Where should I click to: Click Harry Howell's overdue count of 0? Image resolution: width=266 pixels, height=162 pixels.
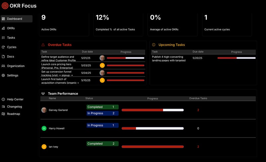pyautogui.click(x=198, y=128)
